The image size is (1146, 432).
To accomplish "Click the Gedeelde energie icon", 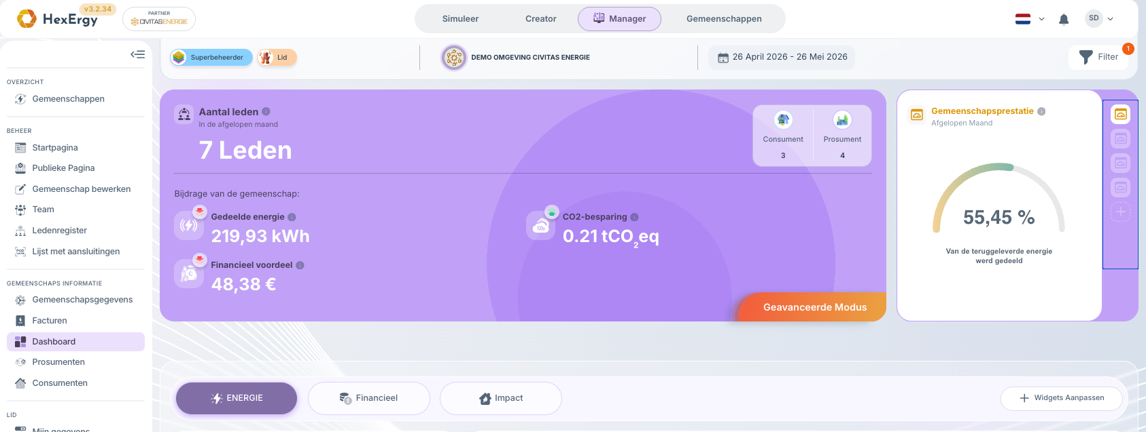I will click(x=188, y=225).
